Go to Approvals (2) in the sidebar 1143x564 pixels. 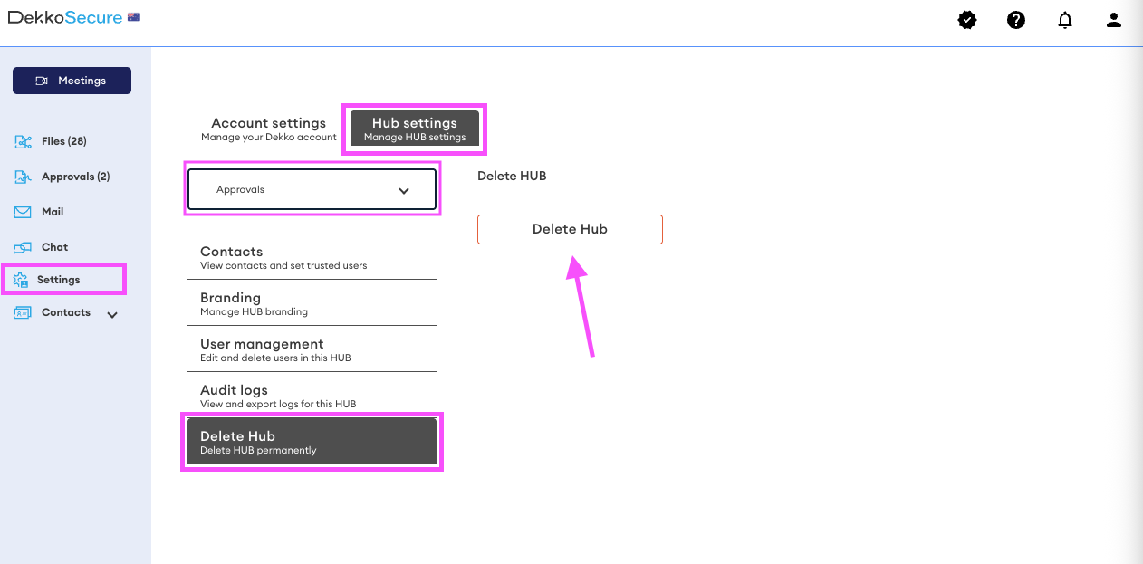click(x=76, y=177)
